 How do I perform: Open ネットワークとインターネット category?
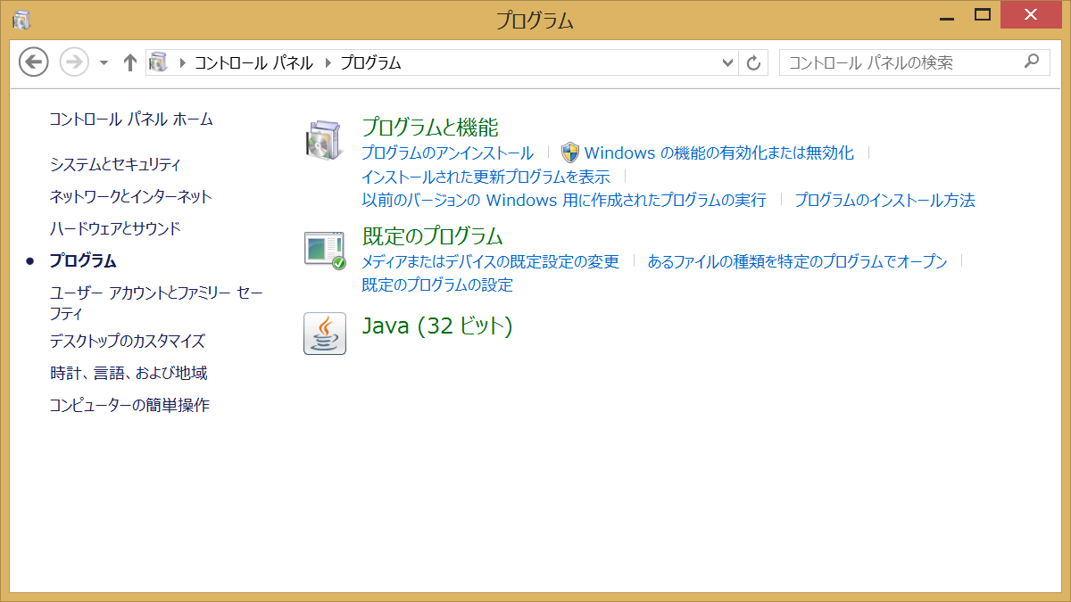[130, 196]
